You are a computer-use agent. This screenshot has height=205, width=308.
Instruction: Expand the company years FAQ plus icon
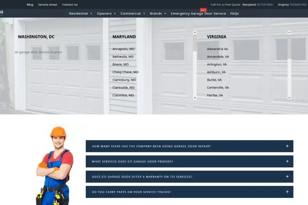[x=287, y=146]
